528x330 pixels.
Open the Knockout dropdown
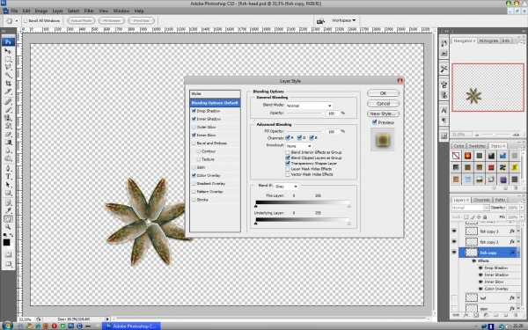pyautogui.click(x=299, y=146)
